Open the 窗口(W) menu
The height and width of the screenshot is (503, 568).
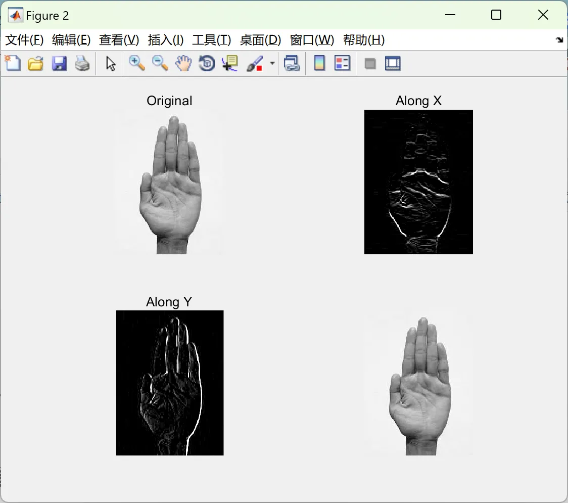(x=312, y=40)
